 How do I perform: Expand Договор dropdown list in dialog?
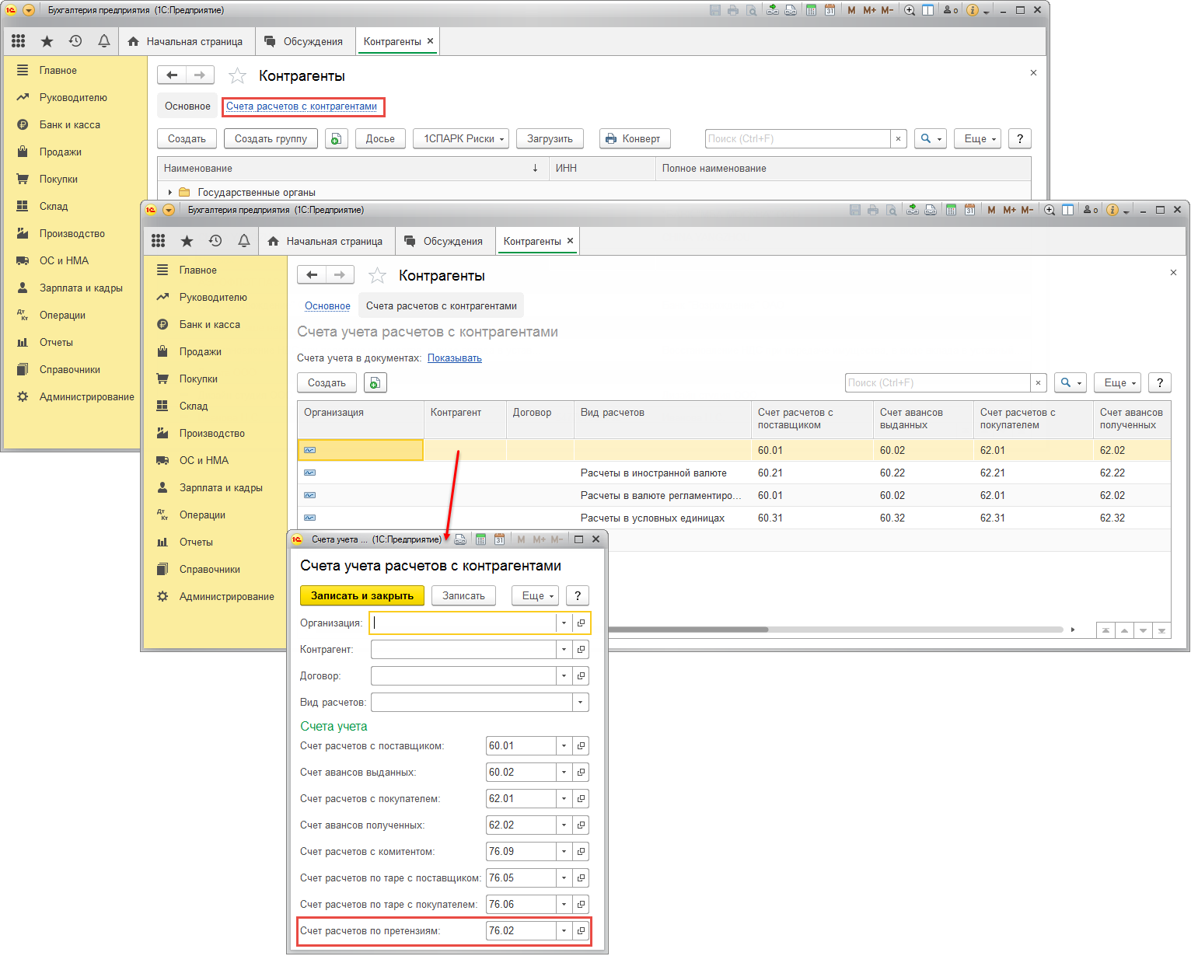point(564,675)
